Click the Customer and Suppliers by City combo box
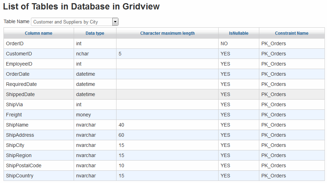Screen dimensions: 327x183 pos(75,22)
